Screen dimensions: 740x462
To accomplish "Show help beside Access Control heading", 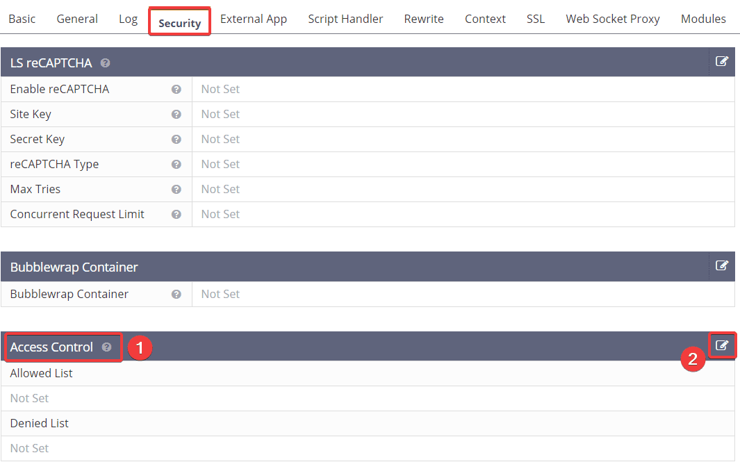I will coord(106,347).
